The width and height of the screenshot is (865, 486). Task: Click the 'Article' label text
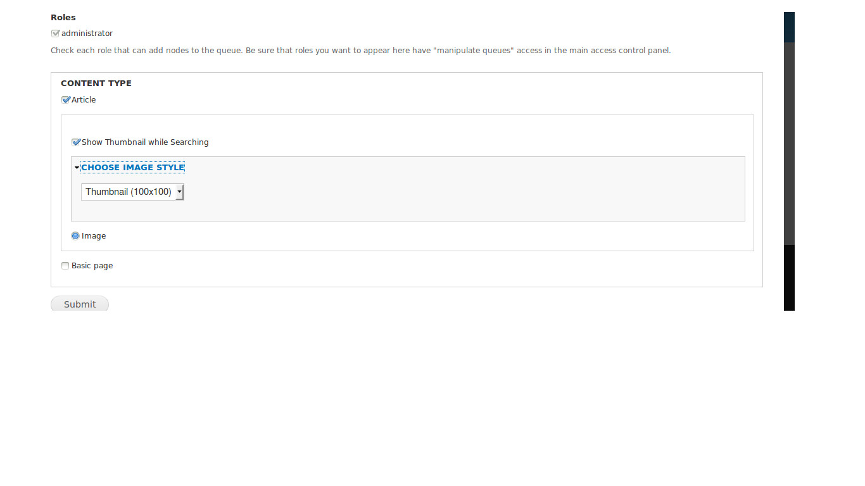84,100
